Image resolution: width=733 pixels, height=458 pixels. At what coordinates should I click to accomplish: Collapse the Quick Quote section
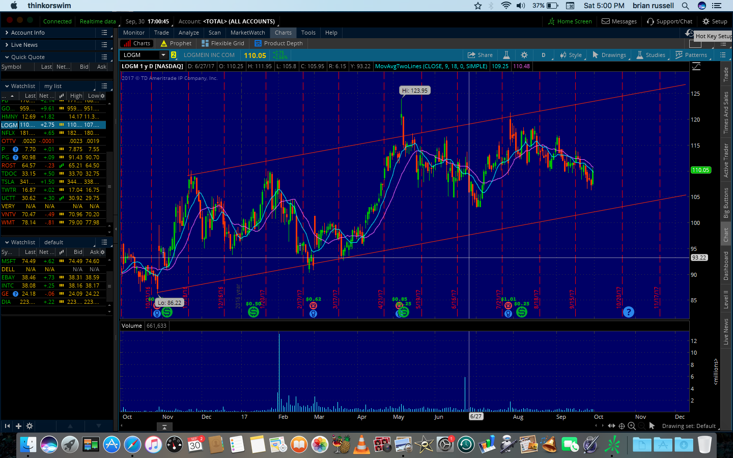point(27,57)
